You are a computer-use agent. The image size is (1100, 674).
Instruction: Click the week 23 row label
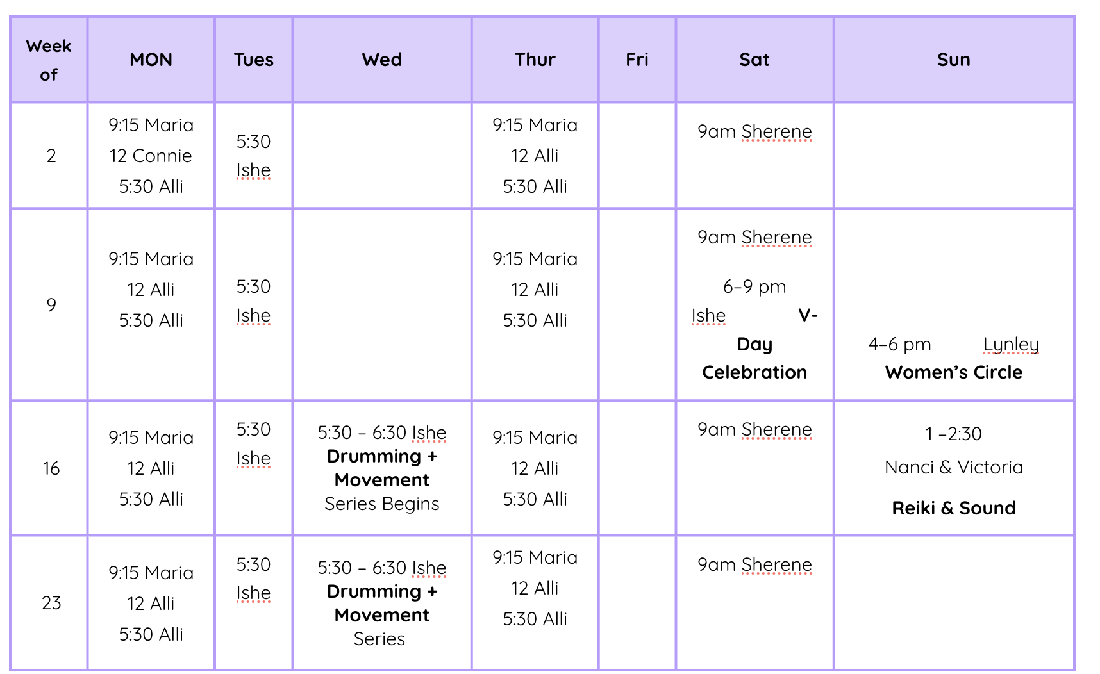click(51, 603)
